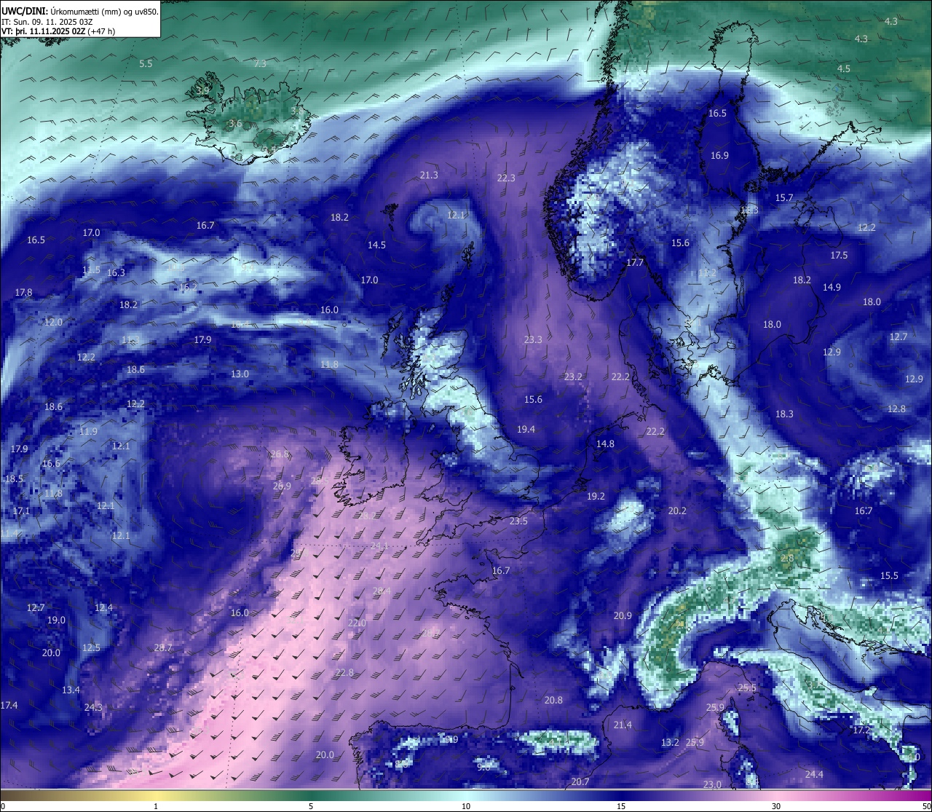This screenshot has width=932, height=812.
Task: Select the 18.3 value over Poland
Action: 784,414
